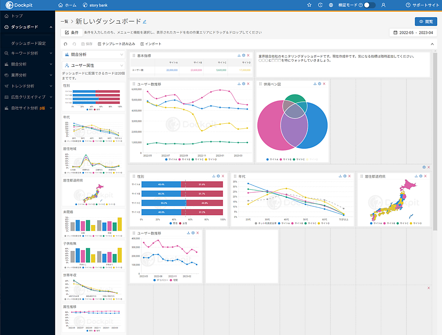Toggle the 検証モード switch

click(369, 5)
